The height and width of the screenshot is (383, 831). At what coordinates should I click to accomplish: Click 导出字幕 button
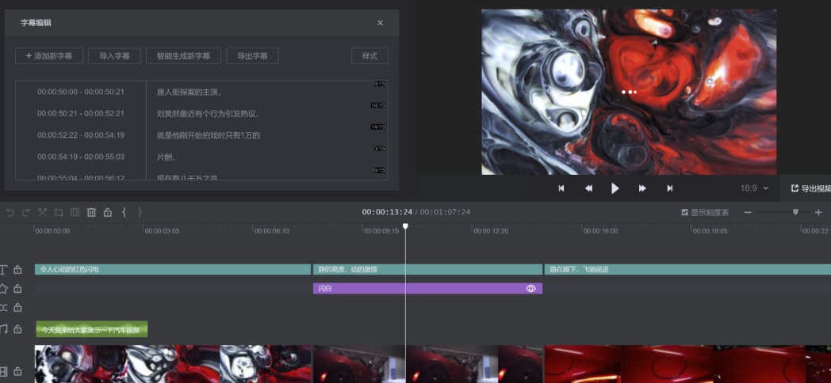click(252, 56)
